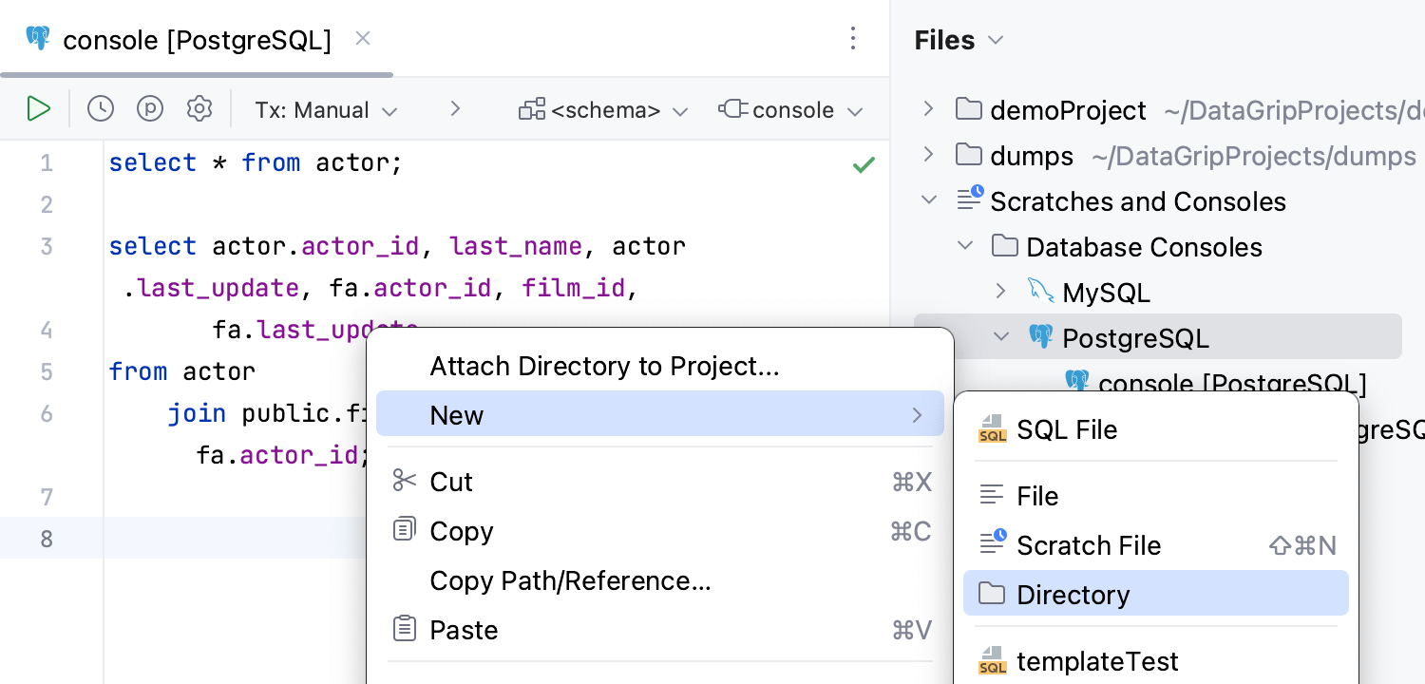Click the templateTest SQL icon
The width and height of the screenshot is (1425, 684).
click(x=992, y=661)
